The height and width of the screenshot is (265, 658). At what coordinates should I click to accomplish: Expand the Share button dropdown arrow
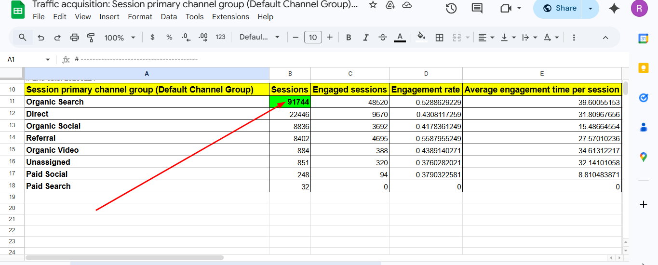tap(591, 8)
